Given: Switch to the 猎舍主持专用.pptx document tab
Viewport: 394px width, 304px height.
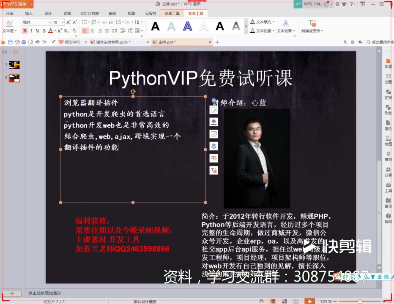Looking at the screenshot, I should 112,42.
